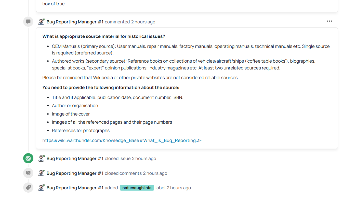Image resolution: width=342 pixels, height=200 pixels.
Task: Click the avatar next to the comment author
Action: tap(42, 22)
